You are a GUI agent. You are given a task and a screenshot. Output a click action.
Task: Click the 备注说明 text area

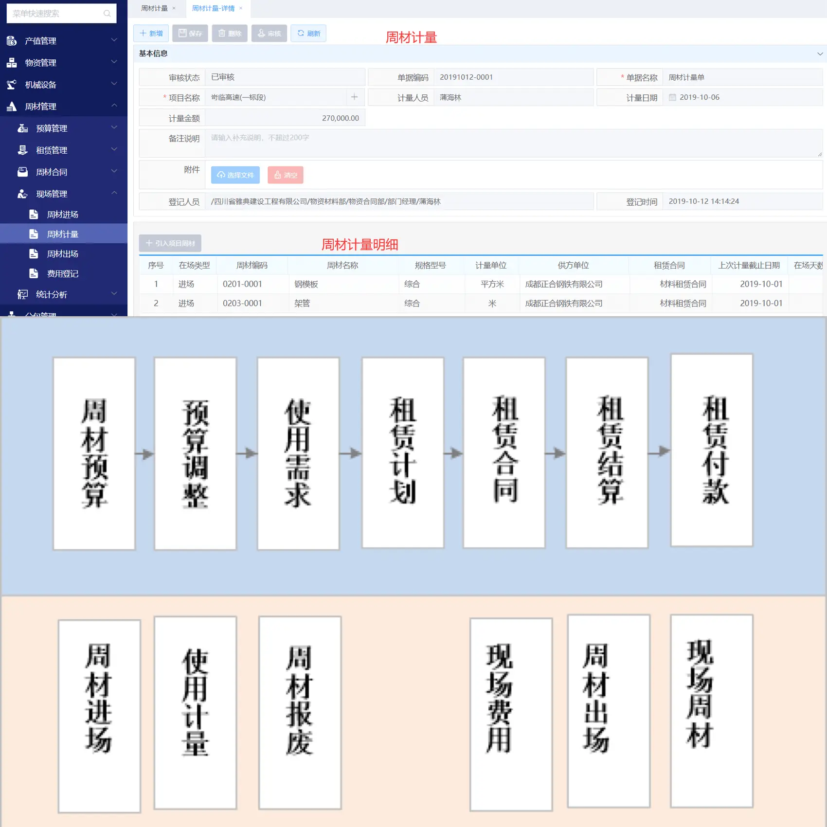514,143
